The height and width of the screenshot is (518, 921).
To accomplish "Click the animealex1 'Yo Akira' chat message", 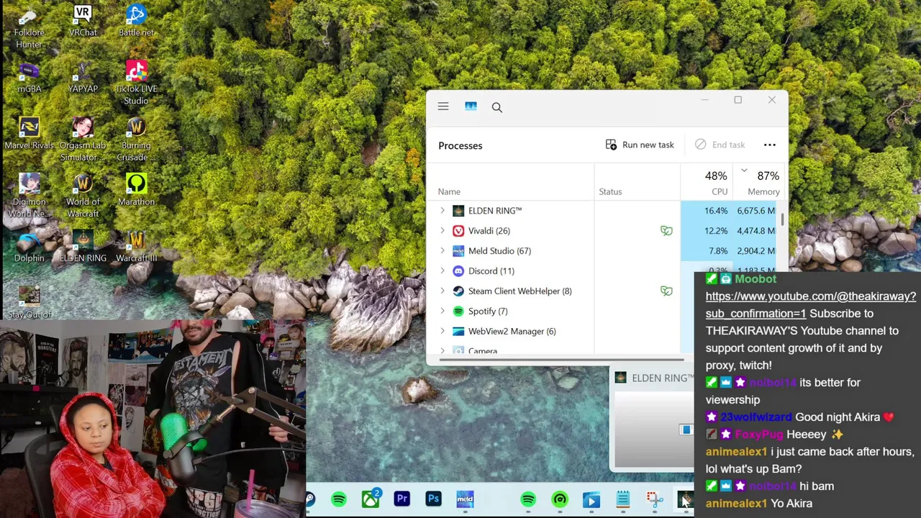I will pyautogui.click(x=759, y=504).
